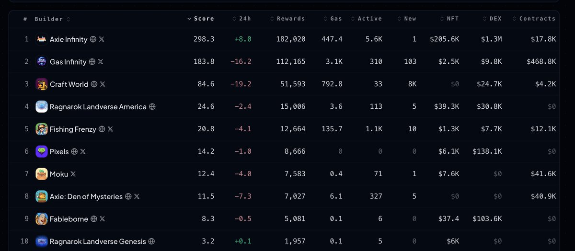
Task: Sort table by Builder column
Action: click(52, 19)
